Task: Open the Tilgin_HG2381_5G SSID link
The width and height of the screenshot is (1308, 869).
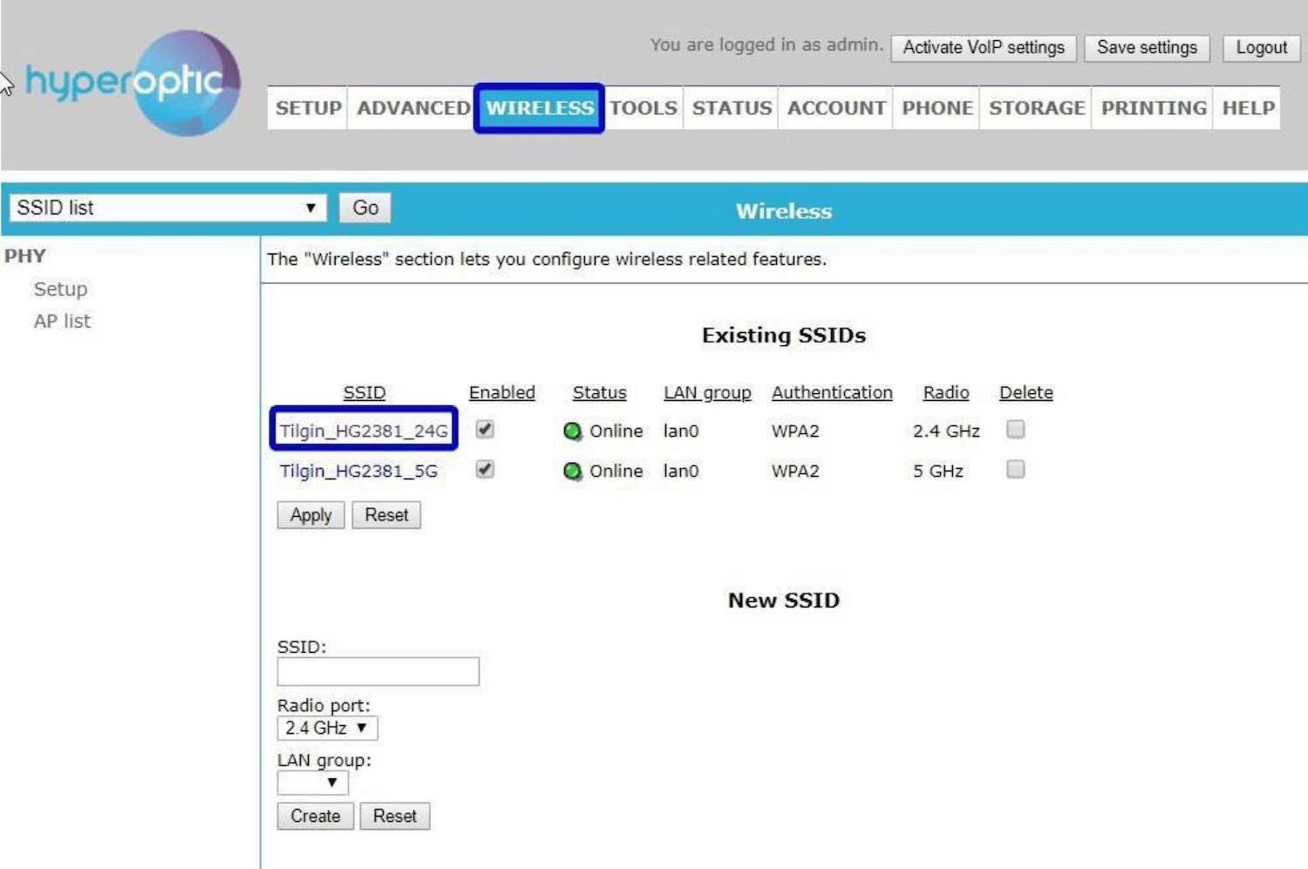Action: tap(358, 471)
